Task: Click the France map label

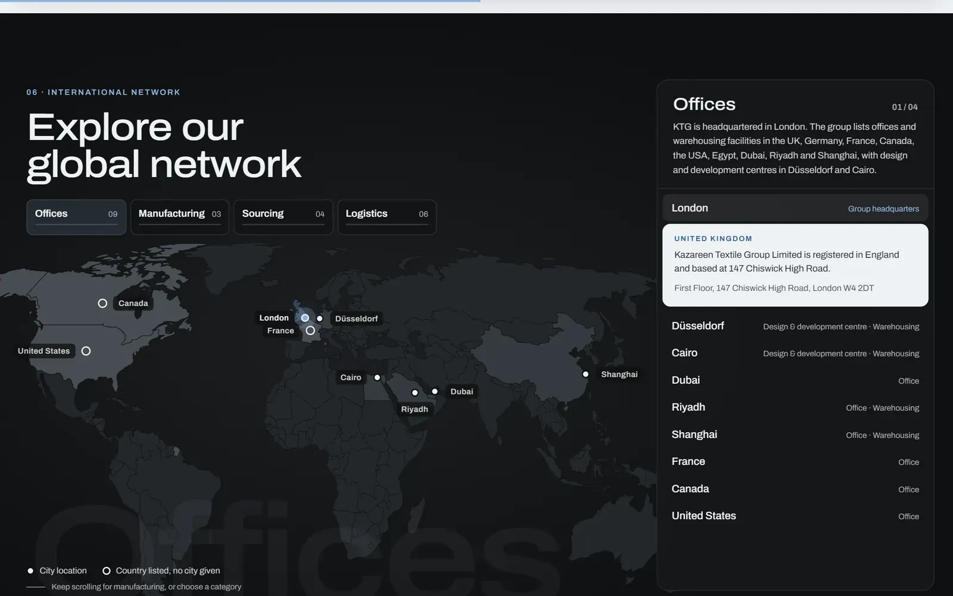Action: [x=281, y=331]
